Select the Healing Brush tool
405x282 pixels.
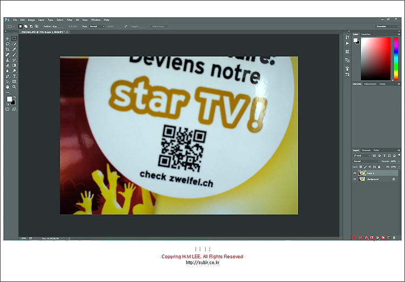tap(8, 54)
